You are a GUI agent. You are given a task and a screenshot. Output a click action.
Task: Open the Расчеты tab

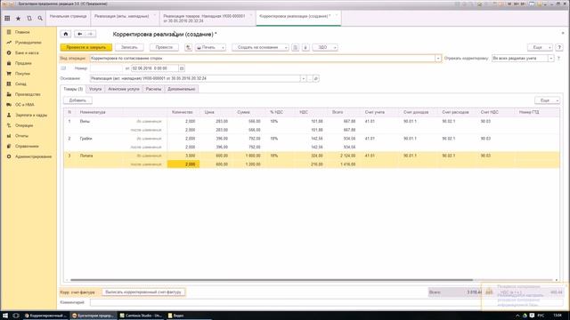click(x=153, y=89)
